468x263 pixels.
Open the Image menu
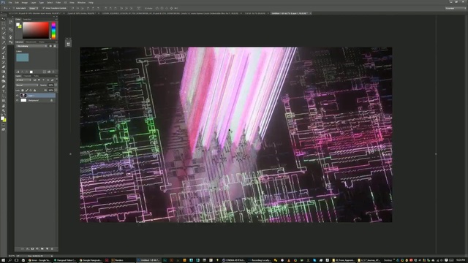coord(24,2)
